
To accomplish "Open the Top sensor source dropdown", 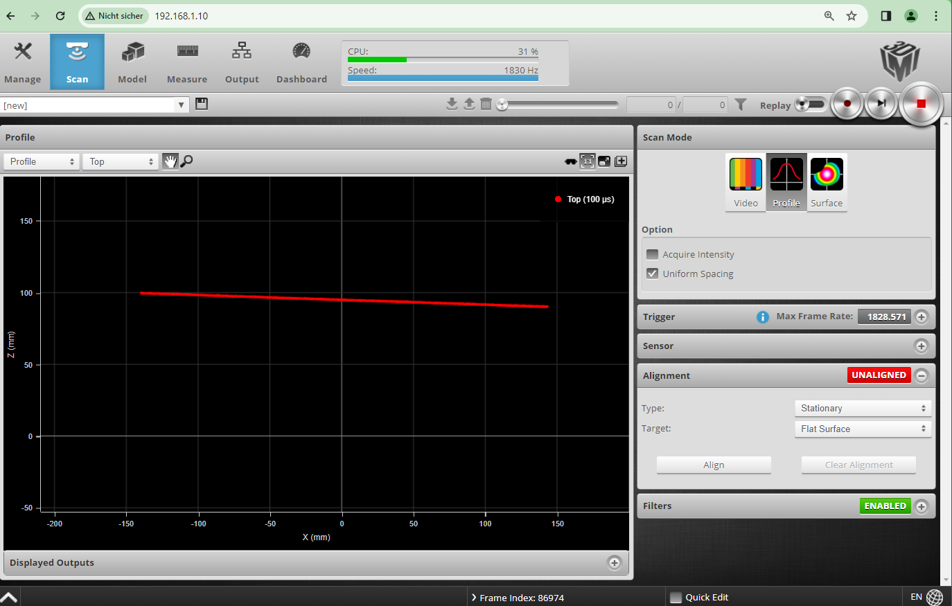I will pos(121,161).
